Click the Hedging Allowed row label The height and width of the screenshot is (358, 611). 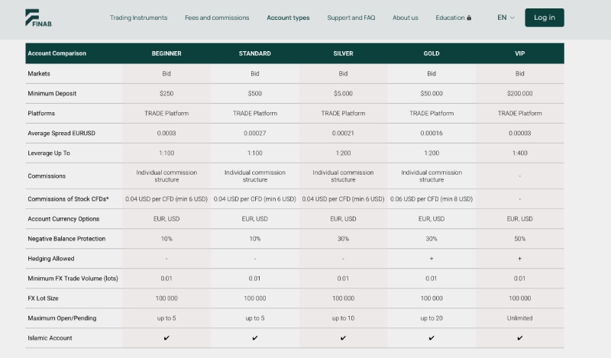(x=51, y=259)
